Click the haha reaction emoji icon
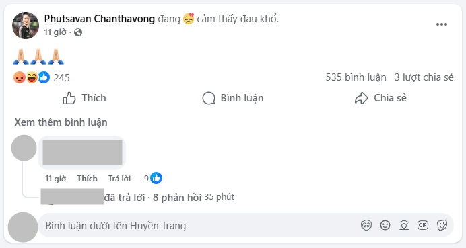Screen dimensions: 466x248 coord(32,77)
